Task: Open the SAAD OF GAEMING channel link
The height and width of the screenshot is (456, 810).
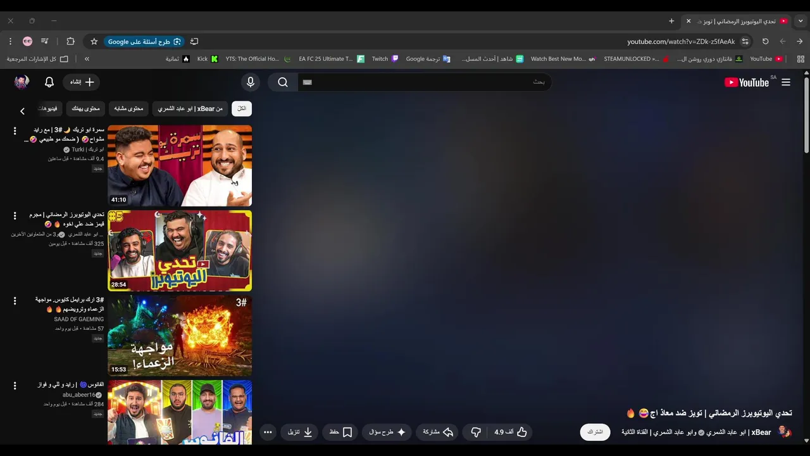Action: point(79,319)
